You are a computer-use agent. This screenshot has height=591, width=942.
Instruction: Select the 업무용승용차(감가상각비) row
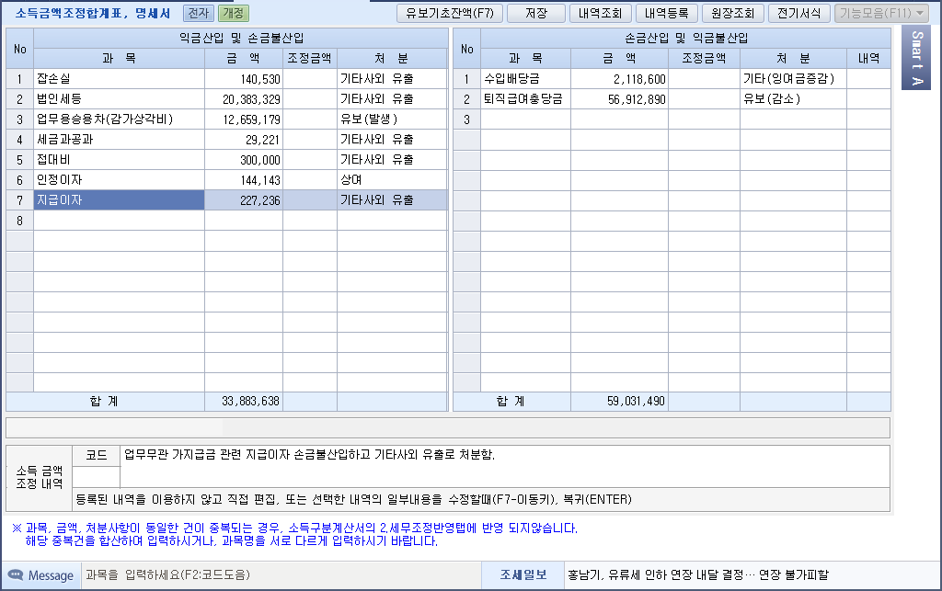(x=227, y=119)
